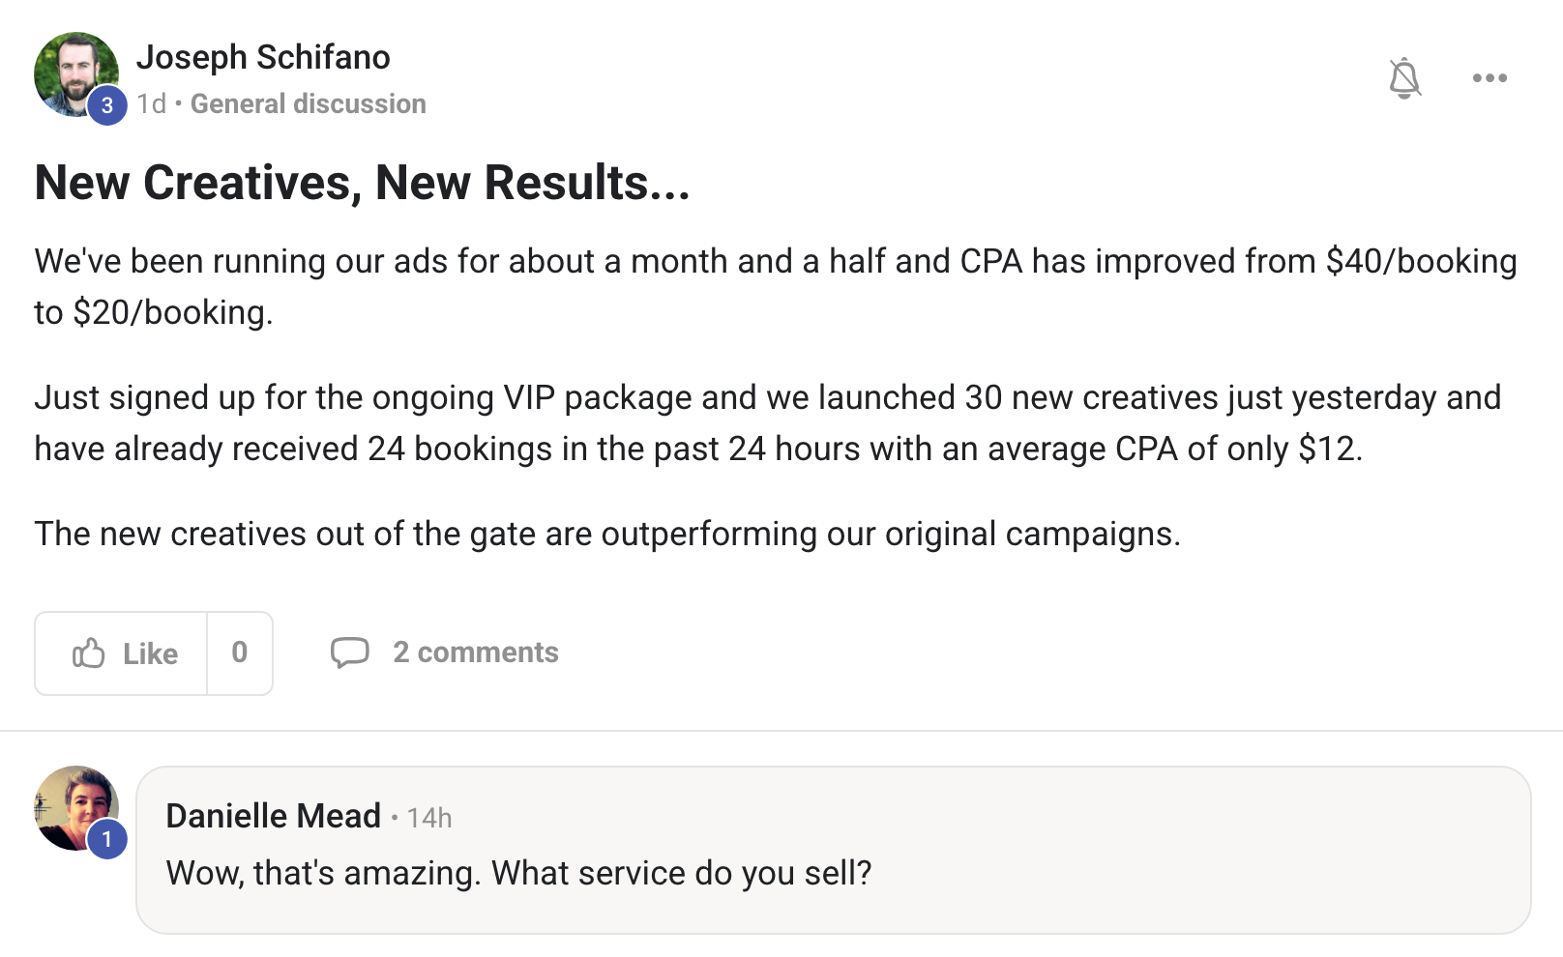Viewport: 1563px width, 957px height.
Task: Open the 2 comments link
Action: click(x=475, y=652)
